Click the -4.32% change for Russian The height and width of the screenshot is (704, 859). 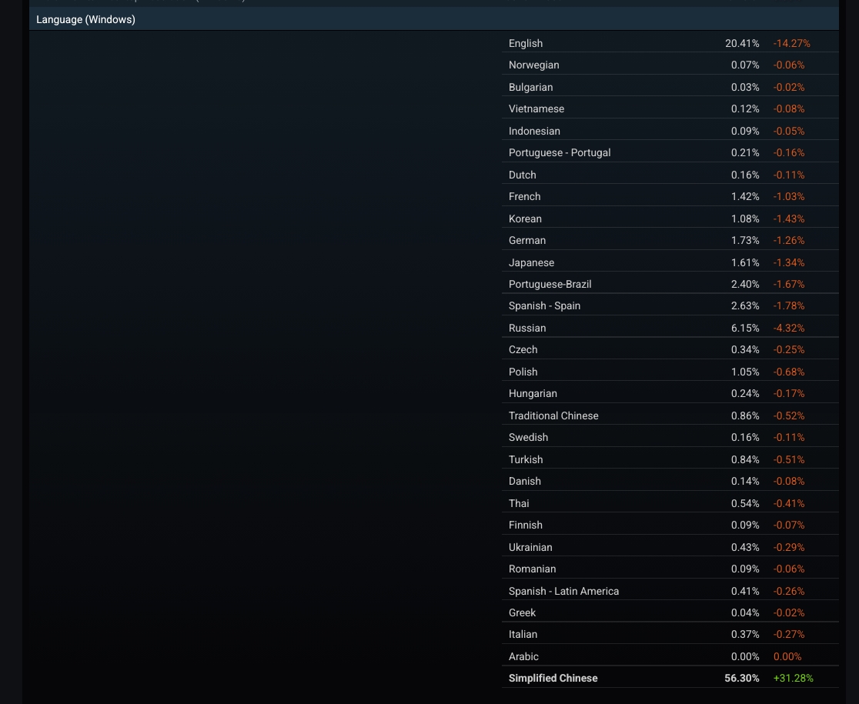coord(789,328)
